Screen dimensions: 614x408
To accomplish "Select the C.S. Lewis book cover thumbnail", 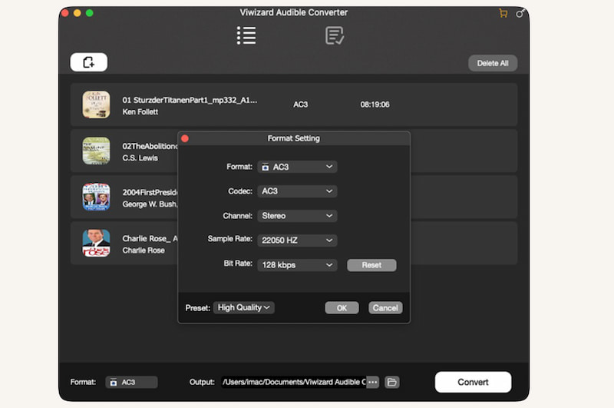I will click(97, 151).
